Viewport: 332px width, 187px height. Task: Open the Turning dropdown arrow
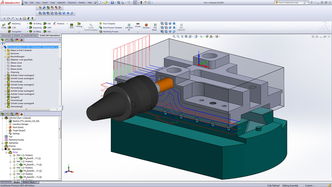(79, 32)
